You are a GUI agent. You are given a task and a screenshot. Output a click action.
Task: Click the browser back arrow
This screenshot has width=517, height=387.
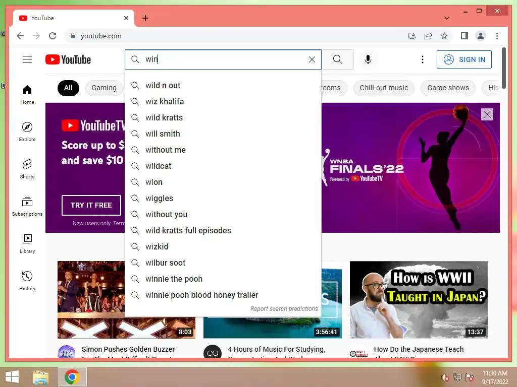[20, 36]
